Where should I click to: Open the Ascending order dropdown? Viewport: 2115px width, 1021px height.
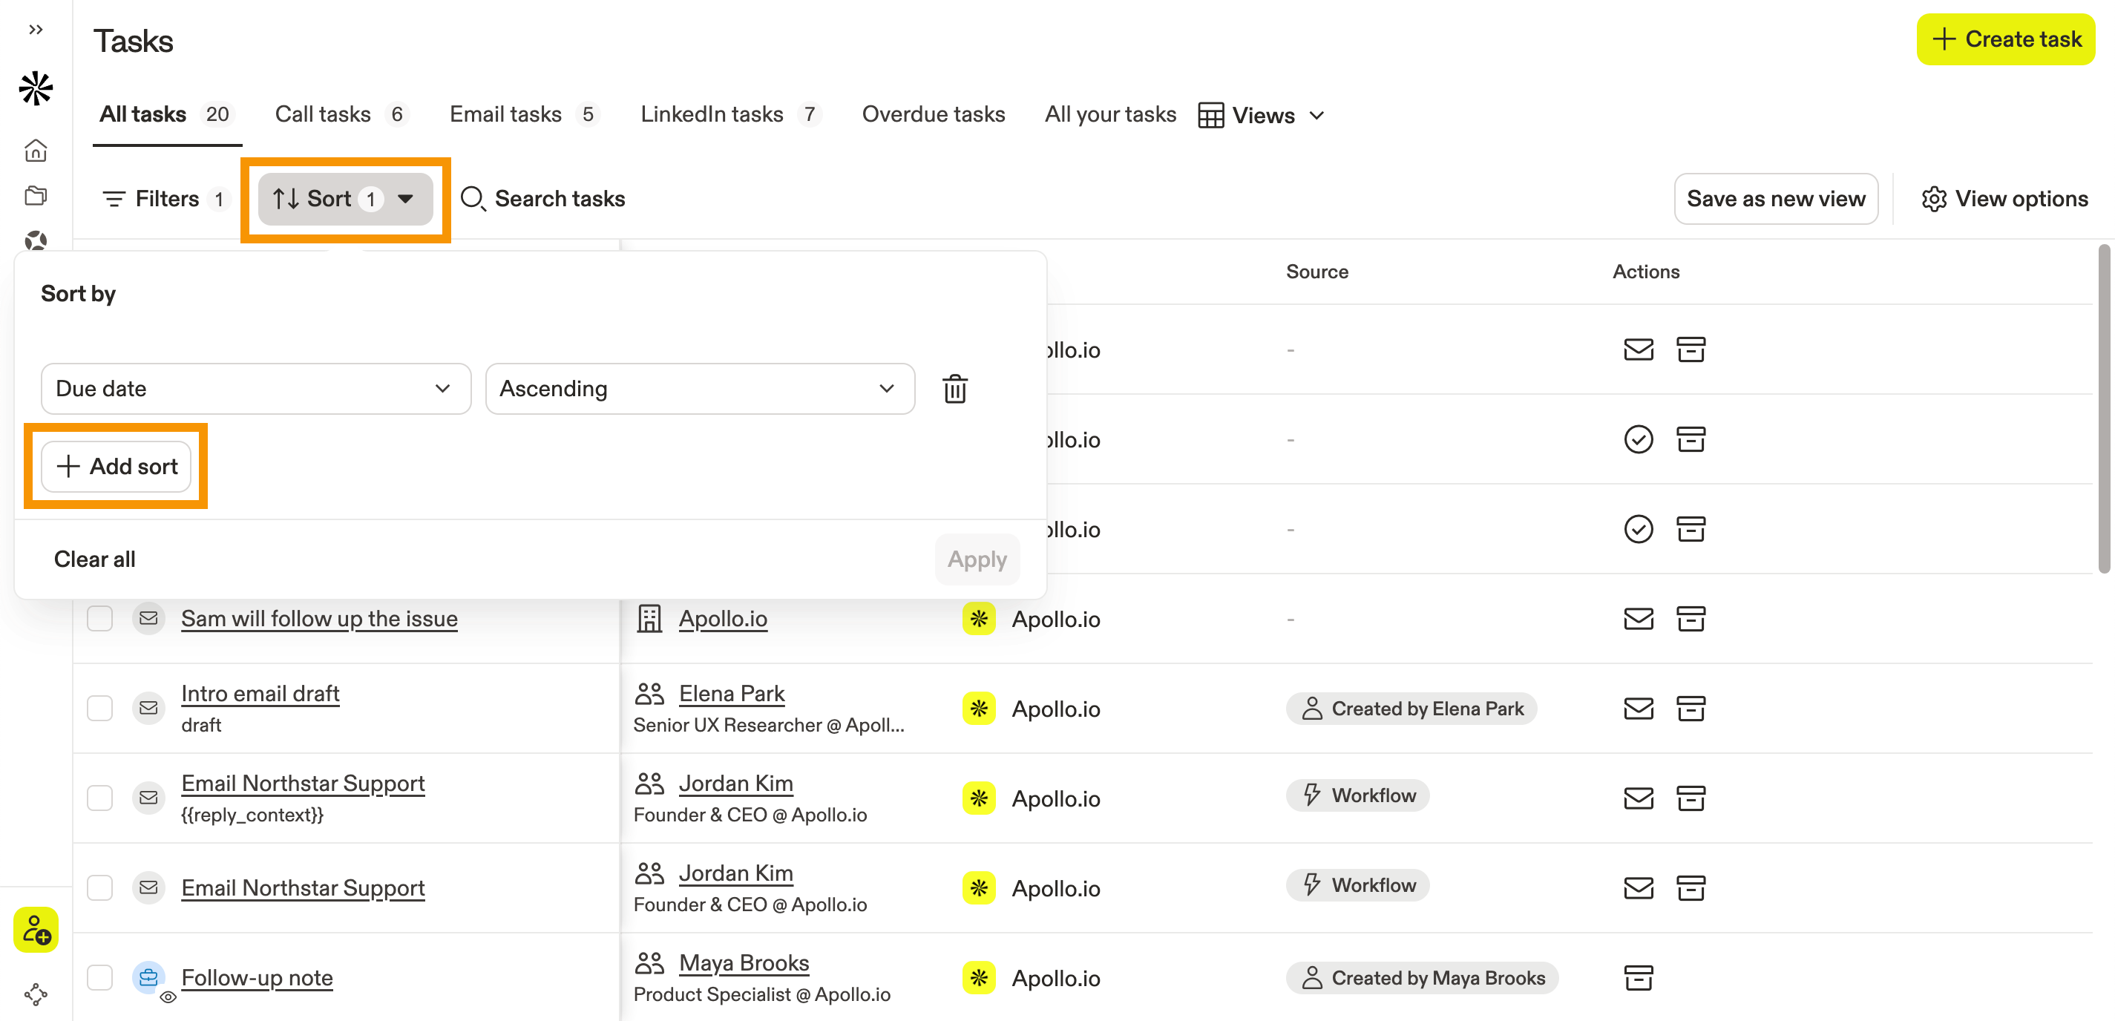coord(700,388)
